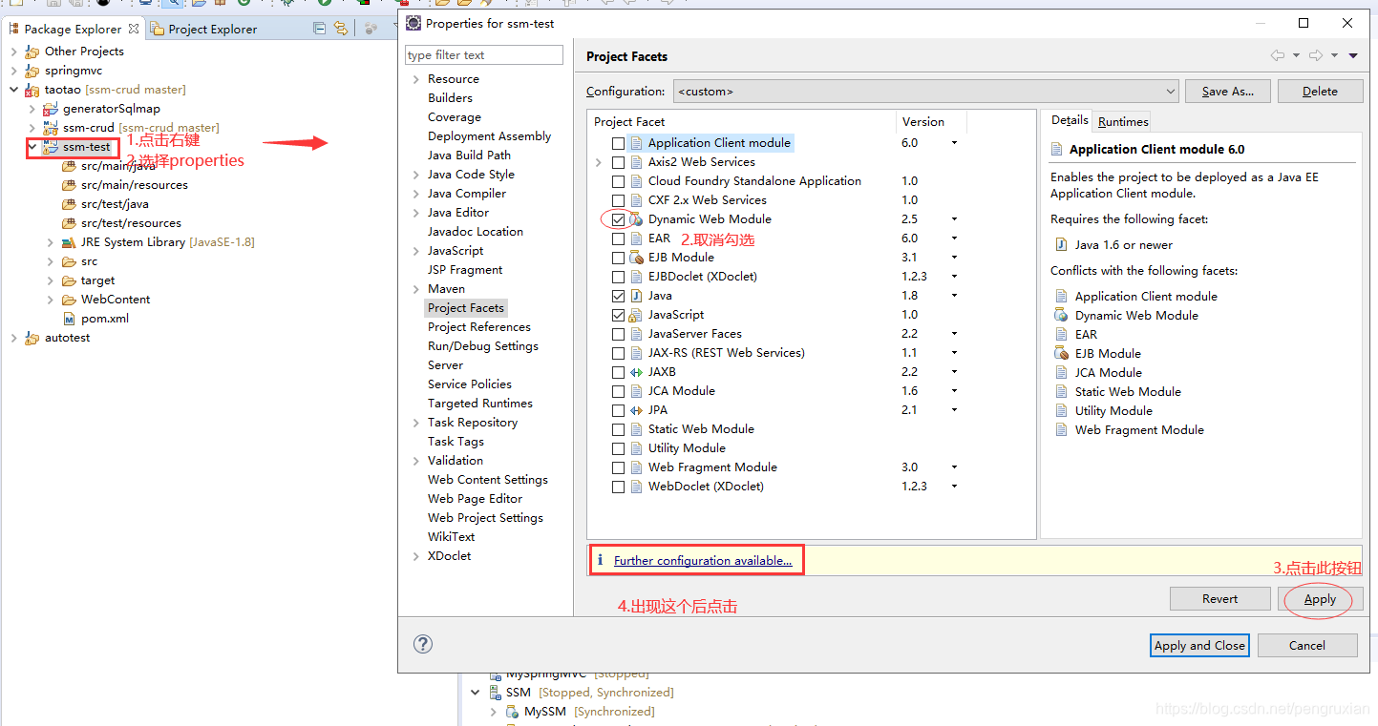Open the EJB Module version dropdown
1378x726 pixels.
(953, 258)
